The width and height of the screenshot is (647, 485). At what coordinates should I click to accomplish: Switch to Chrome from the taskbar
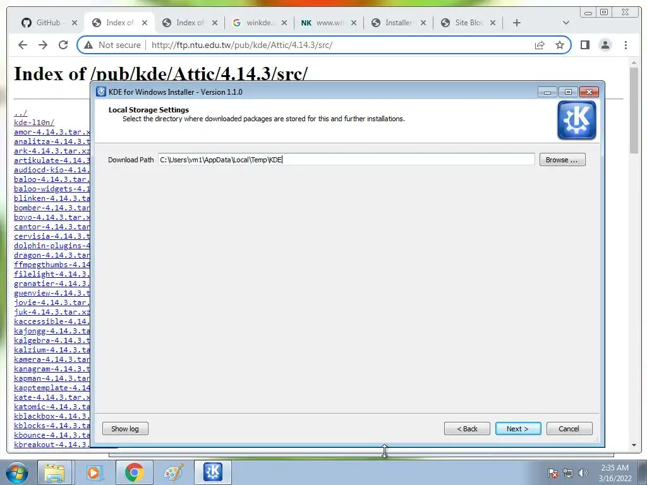coord(134,472)
